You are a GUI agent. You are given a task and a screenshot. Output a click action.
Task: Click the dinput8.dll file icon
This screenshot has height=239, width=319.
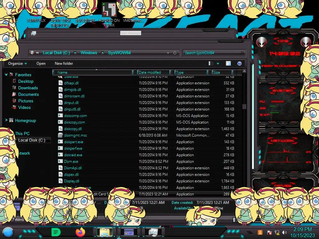[60, 109]
